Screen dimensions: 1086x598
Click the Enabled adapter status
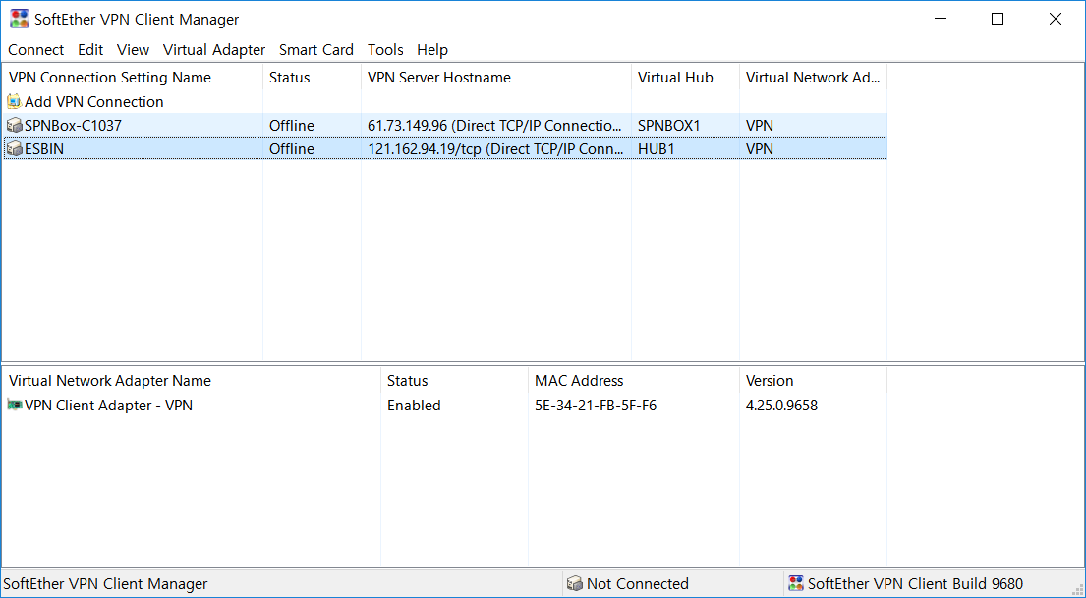pos(414,405)
